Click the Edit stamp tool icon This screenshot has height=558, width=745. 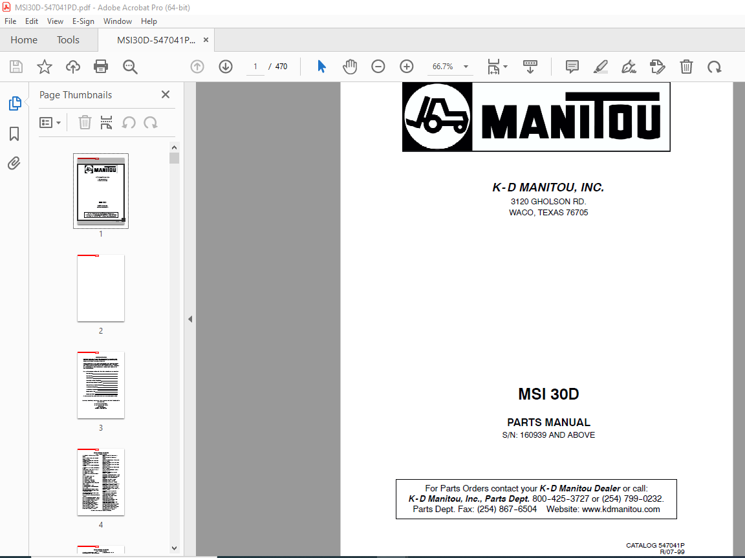(658, 67)
